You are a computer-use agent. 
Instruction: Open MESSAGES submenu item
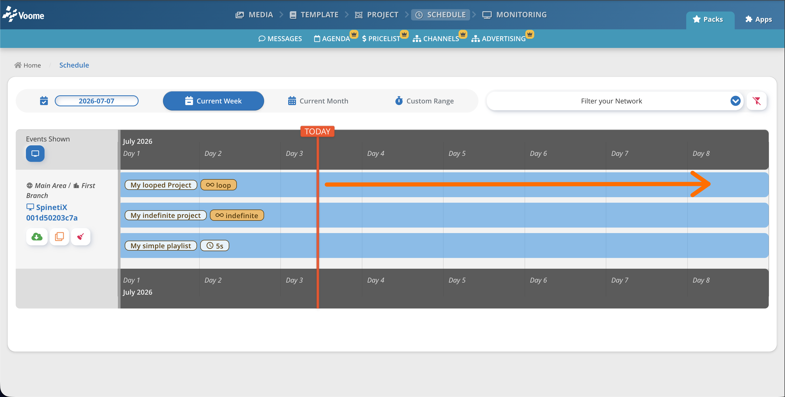(280, 39)
